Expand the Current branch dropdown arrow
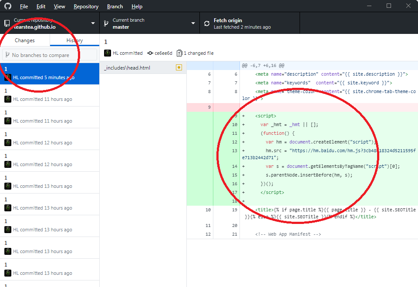418x287 pixels. (x=193, y=23)
